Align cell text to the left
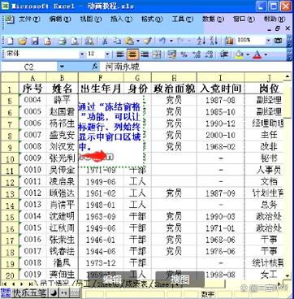Viewport: 294px width, 299px height. [x=120, y=54]
